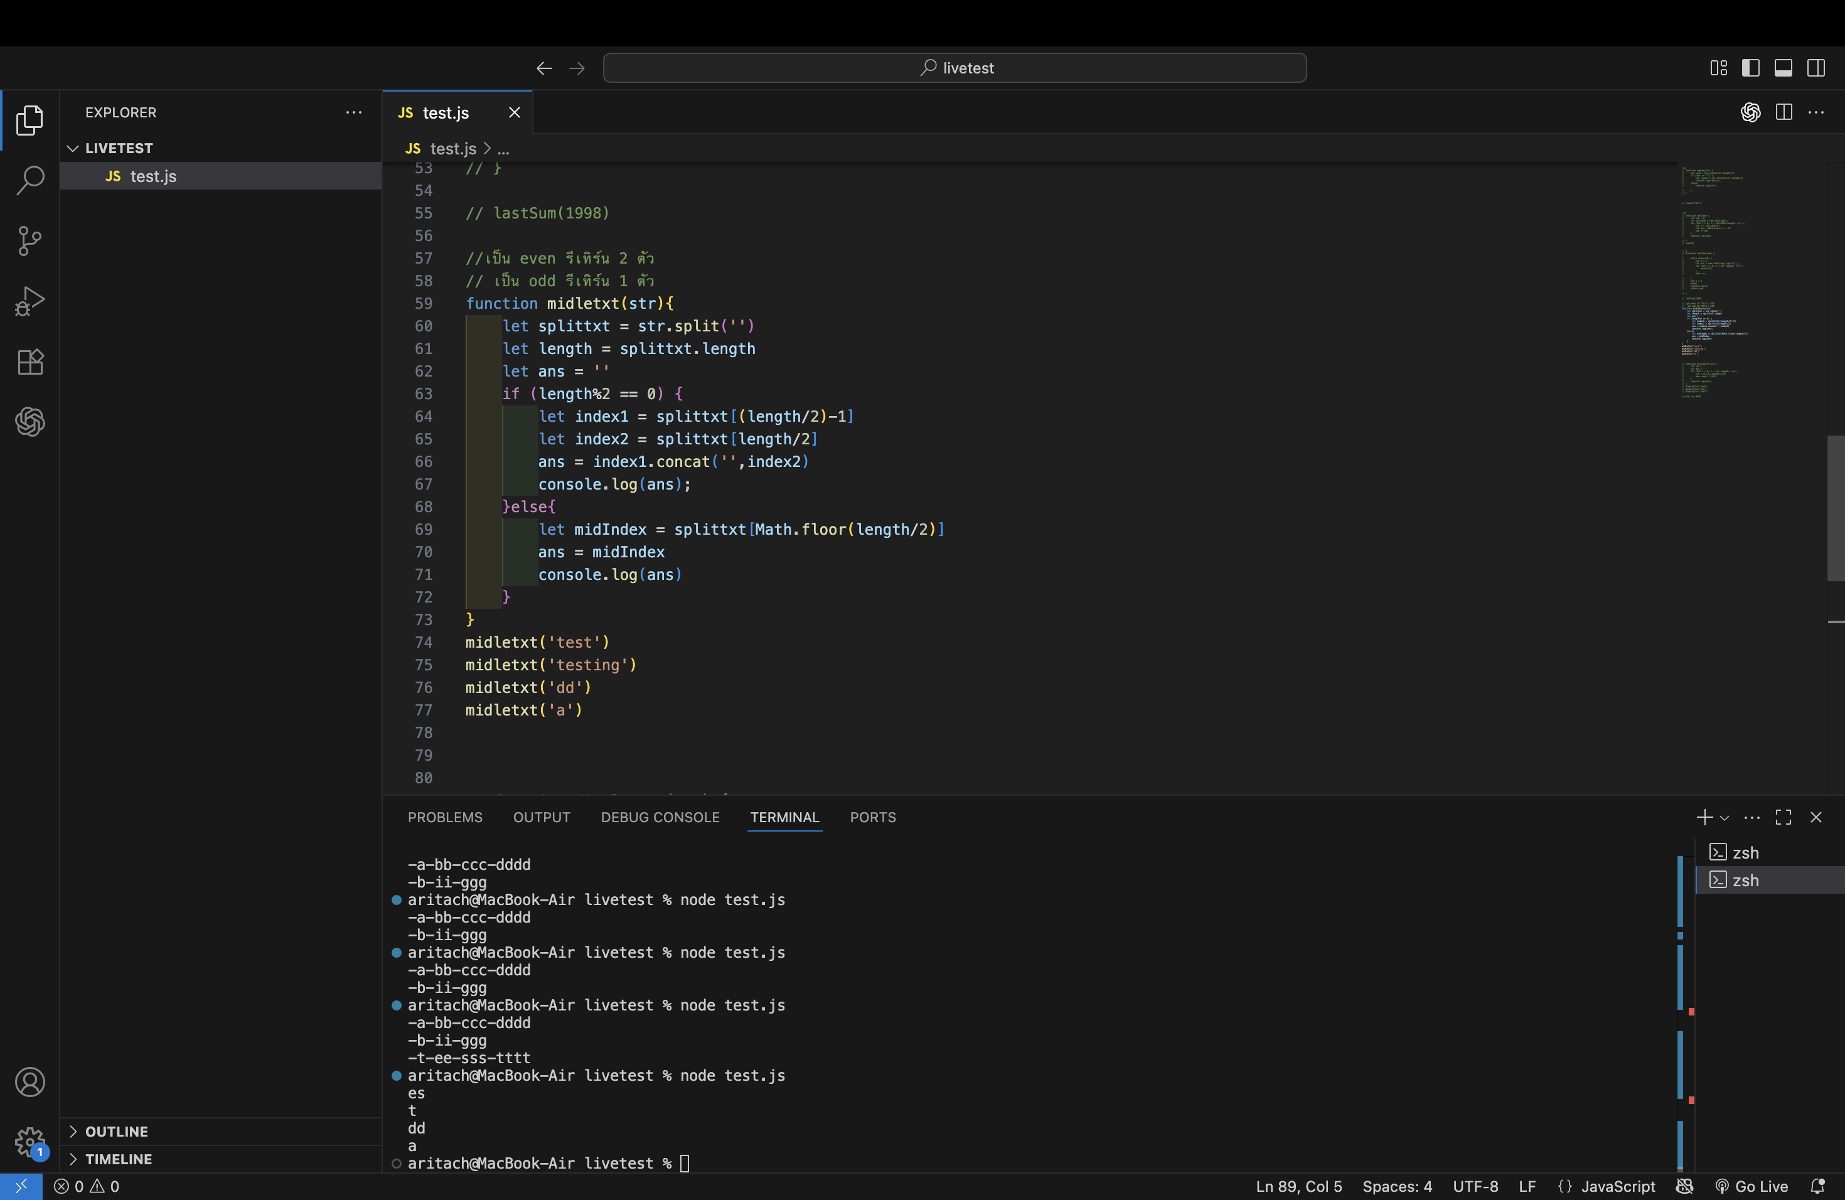
Task: Open ChatGPT icon in activity bar
Action: [x=29, y=422]
